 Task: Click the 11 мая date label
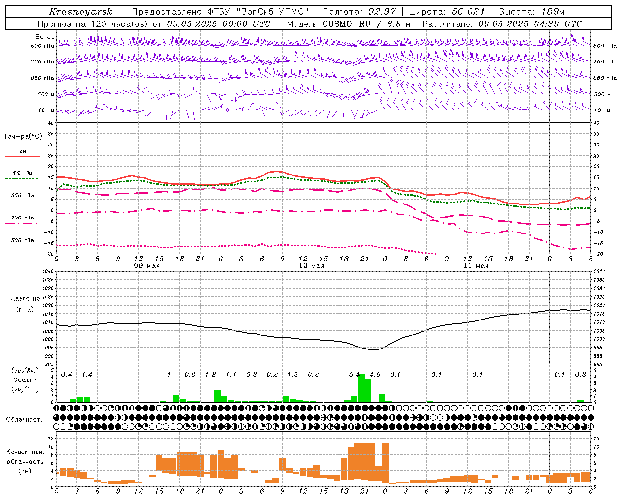point(475,266)
